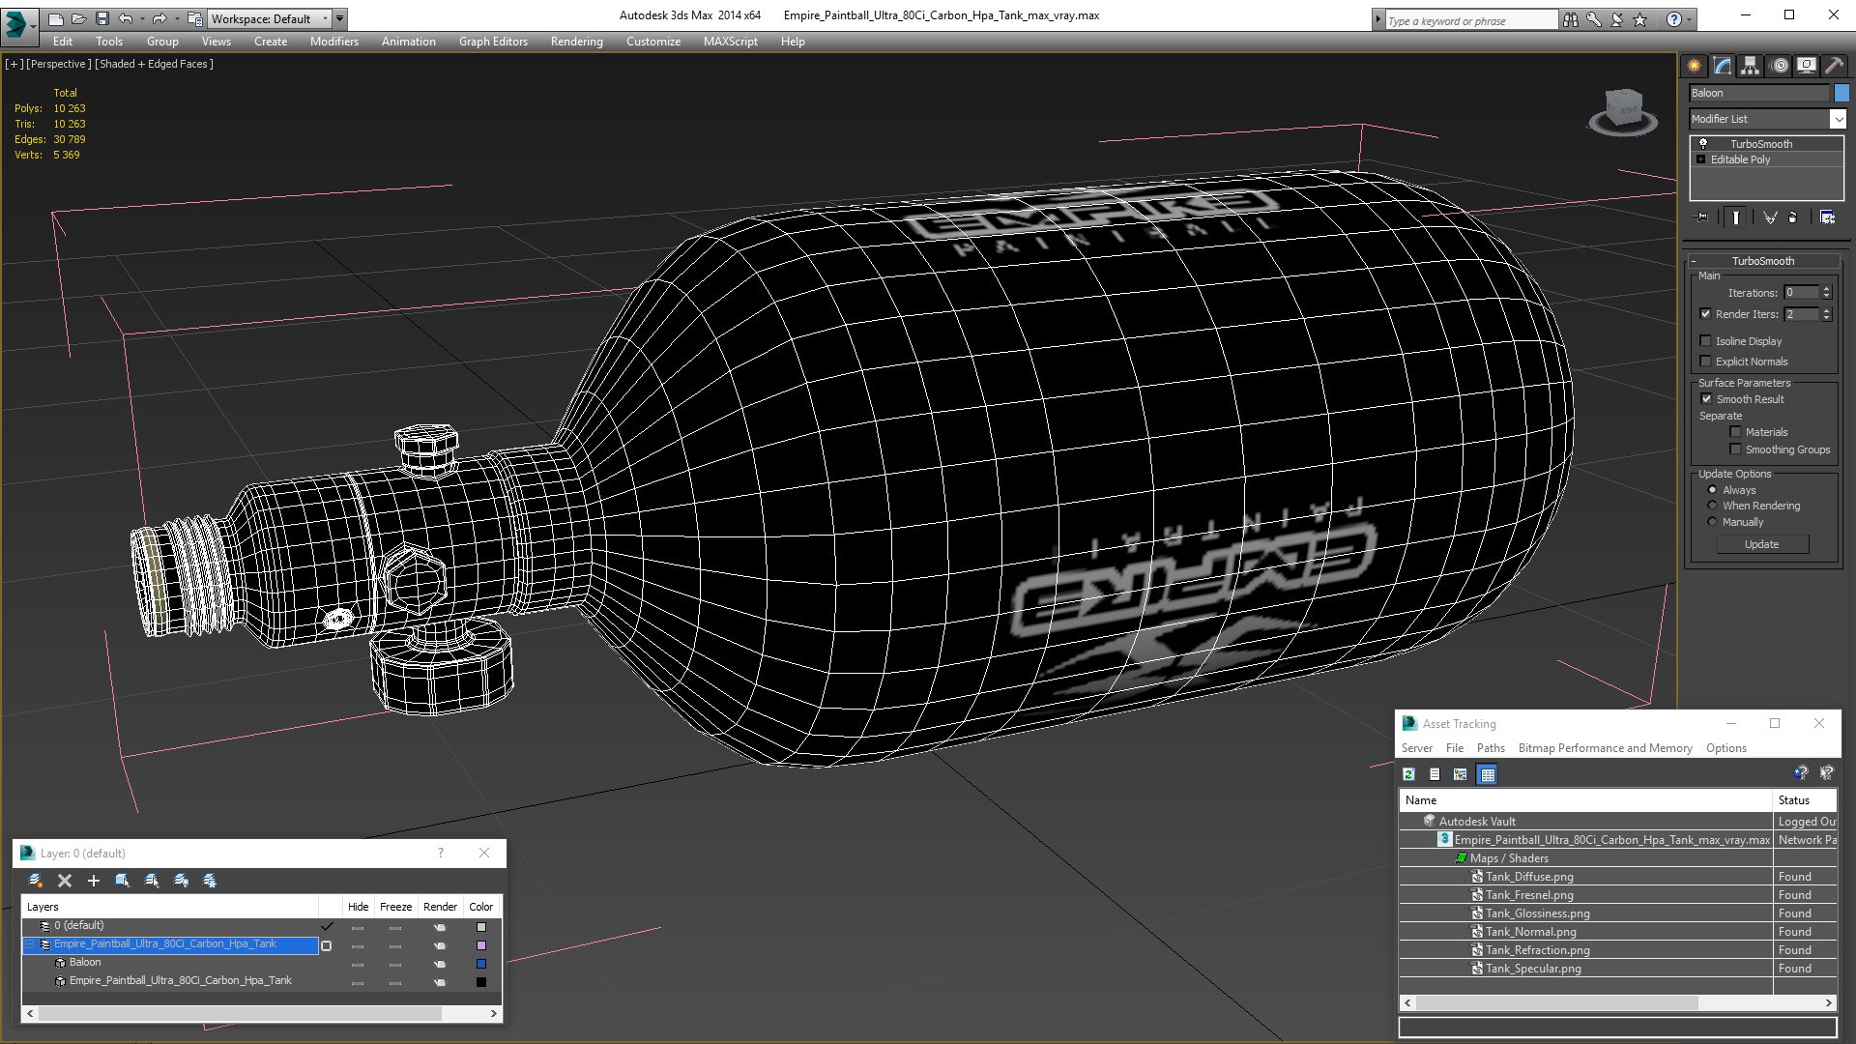The width and height of the screenshot is (1856, 1044).
Task: Click Create New Layer icon
Action: coord(36,881)
